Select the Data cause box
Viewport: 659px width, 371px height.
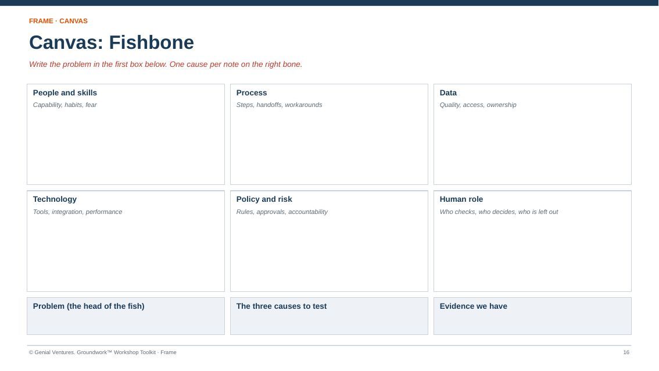(532, 134)
